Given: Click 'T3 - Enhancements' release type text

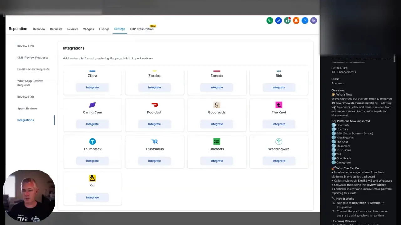Looking at the screenshot, I should pos(344,72).
